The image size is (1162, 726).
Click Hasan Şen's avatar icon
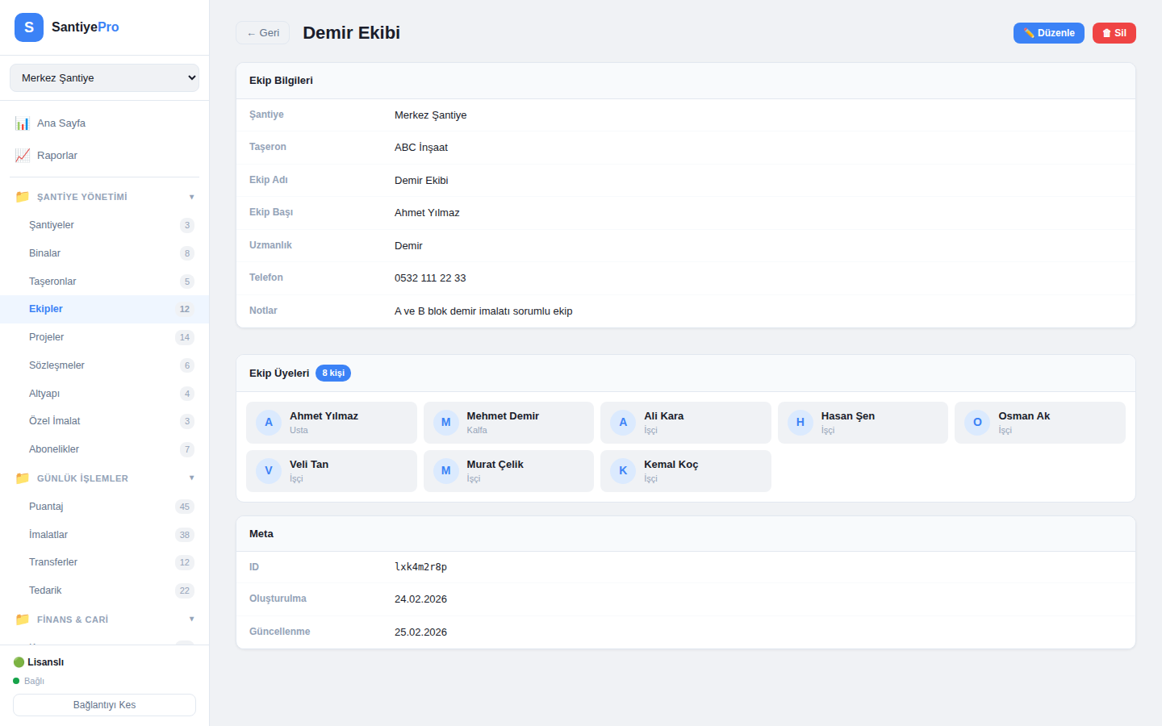pyautogui.click(x=800, y=423)
